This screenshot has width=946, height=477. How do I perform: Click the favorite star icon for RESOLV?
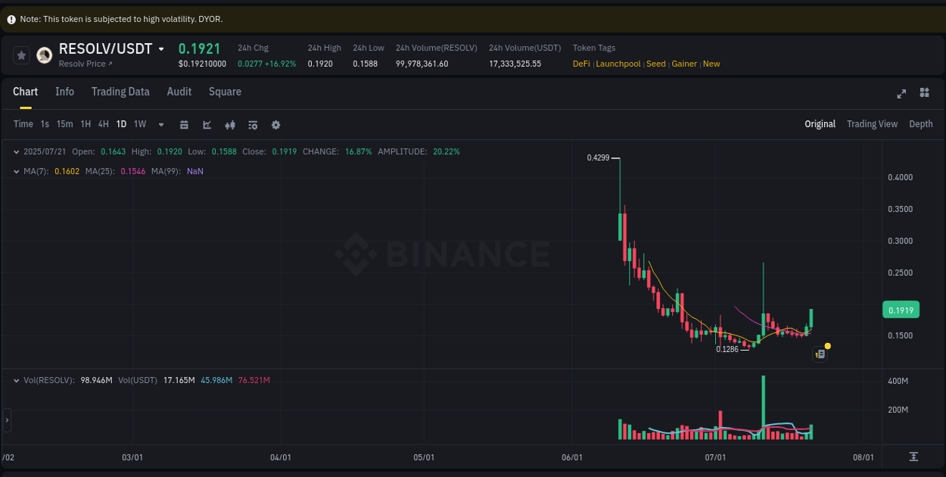[20, 55]
